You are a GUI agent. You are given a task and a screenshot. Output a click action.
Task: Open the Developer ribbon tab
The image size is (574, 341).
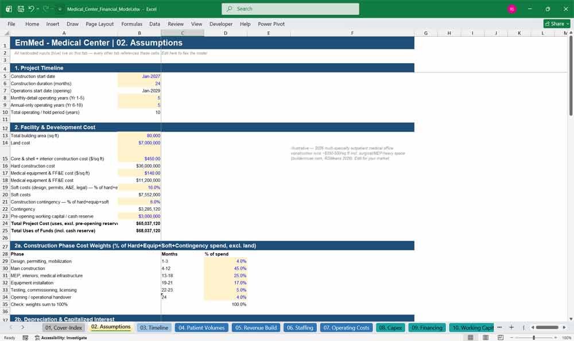tap(221, 24)
